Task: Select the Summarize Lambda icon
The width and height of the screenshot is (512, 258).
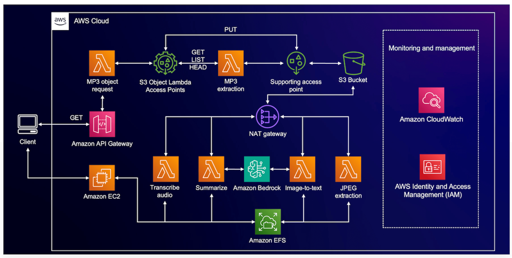Action: pyautogui.click(x=211, y=169)
